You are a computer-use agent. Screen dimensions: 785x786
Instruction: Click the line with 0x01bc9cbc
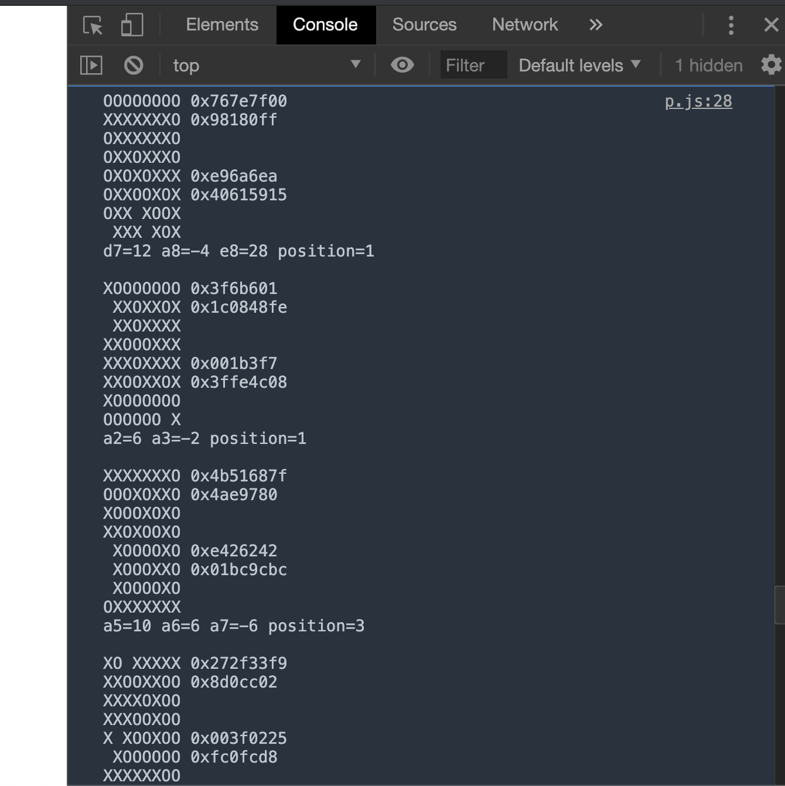click(x=200, y=570)
